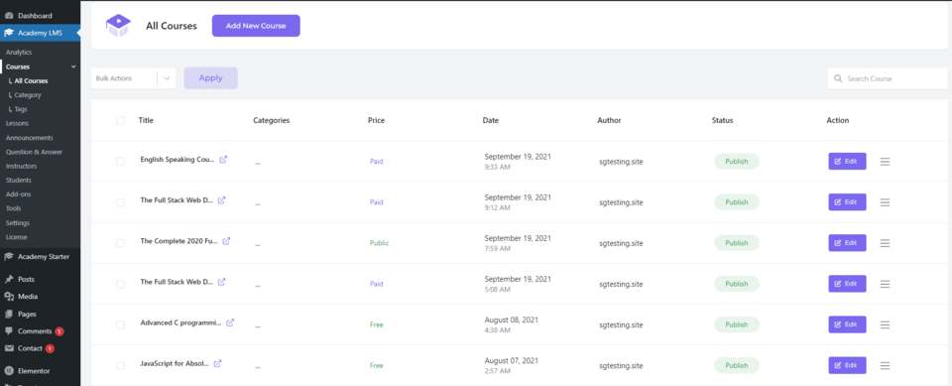Screen dimensions: 952x386
Task: Click the Status column header
Action: click(723, 120)
